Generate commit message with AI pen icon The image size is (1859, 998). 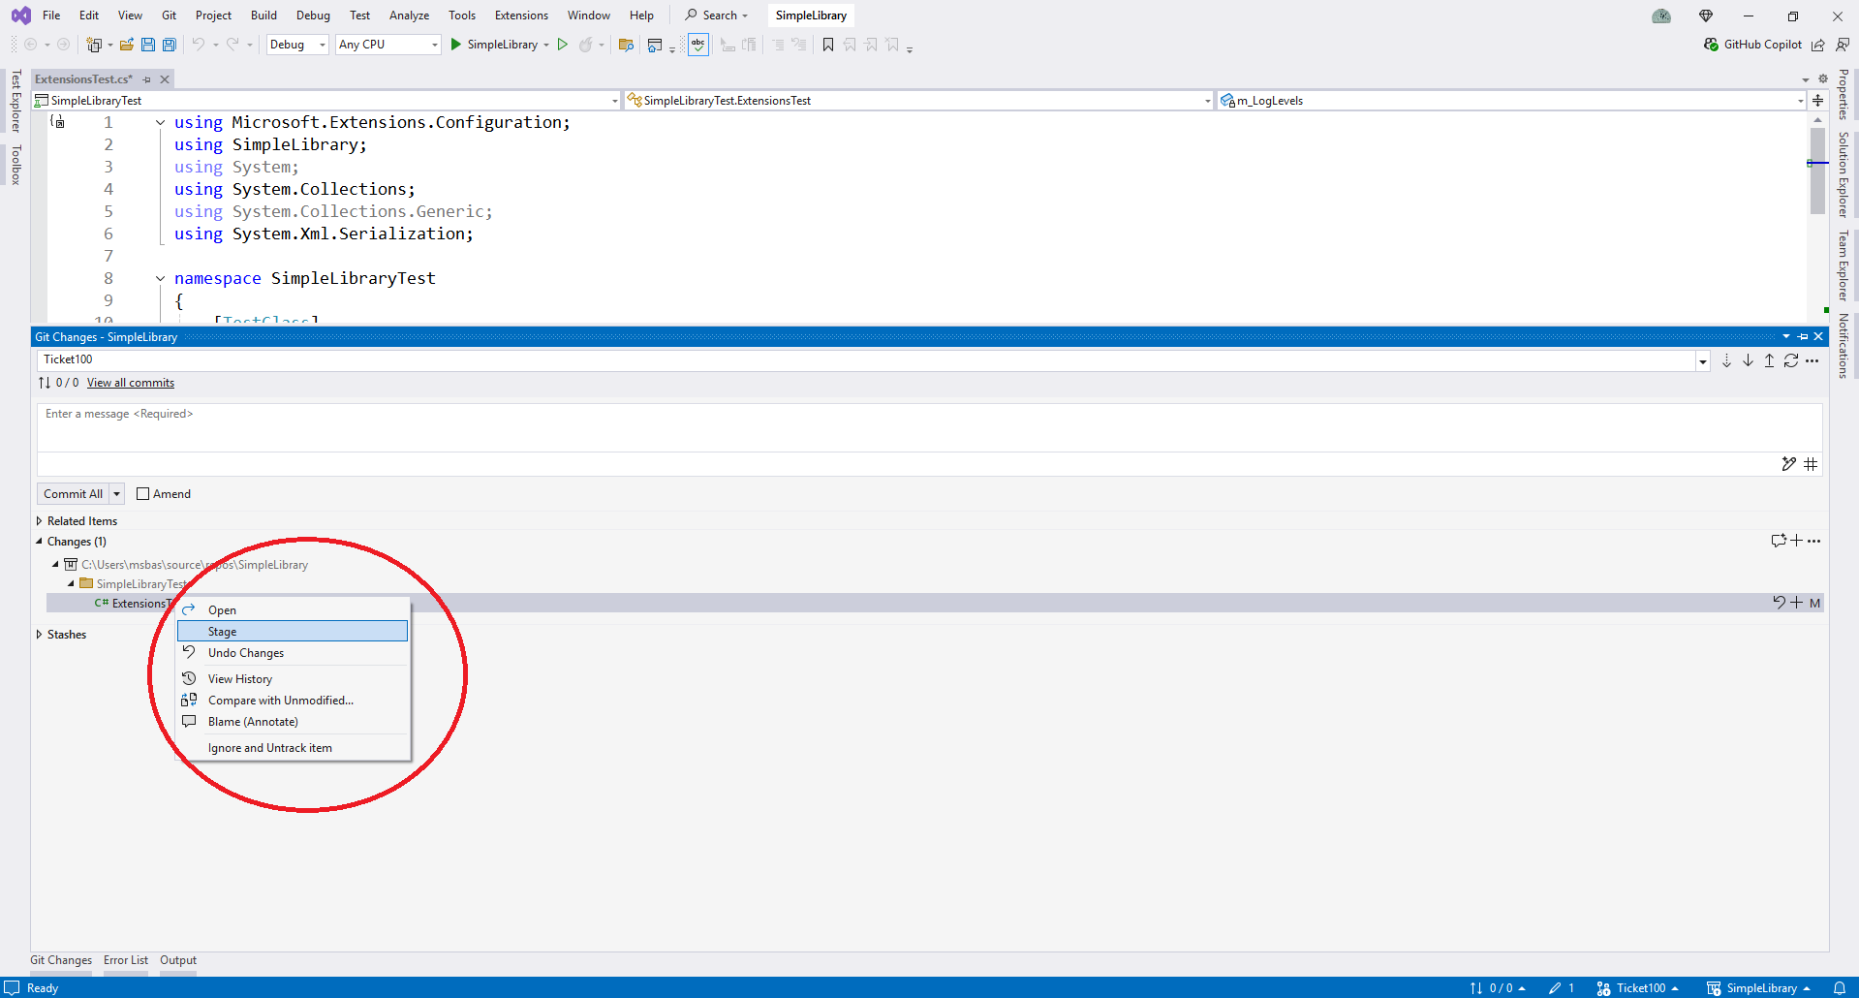click(1788, 464)
